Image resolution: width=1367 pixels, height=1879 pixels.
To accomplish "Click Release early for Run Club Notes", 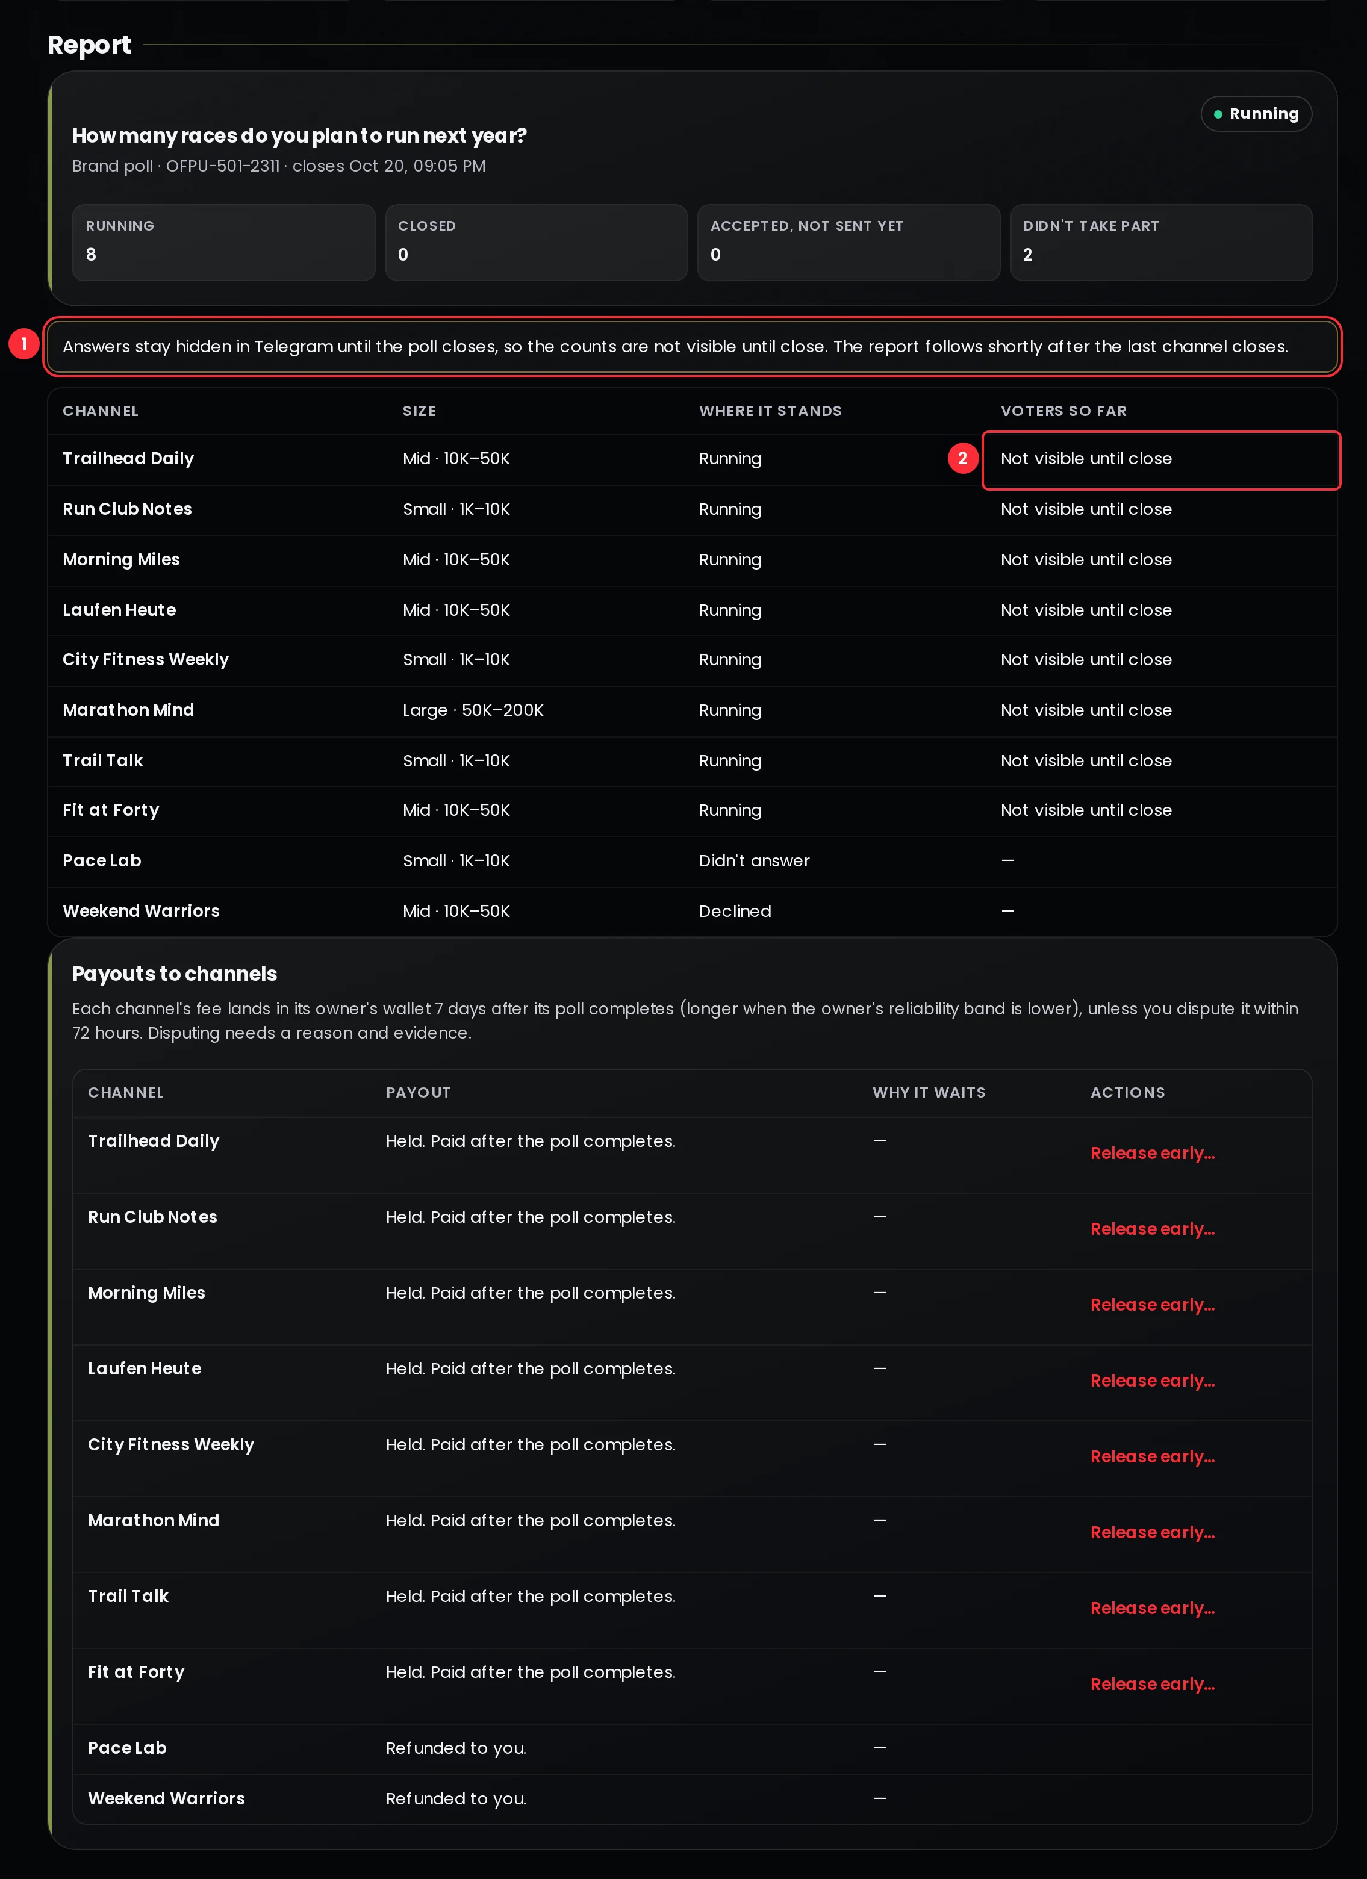I will coord(1151,1229).
